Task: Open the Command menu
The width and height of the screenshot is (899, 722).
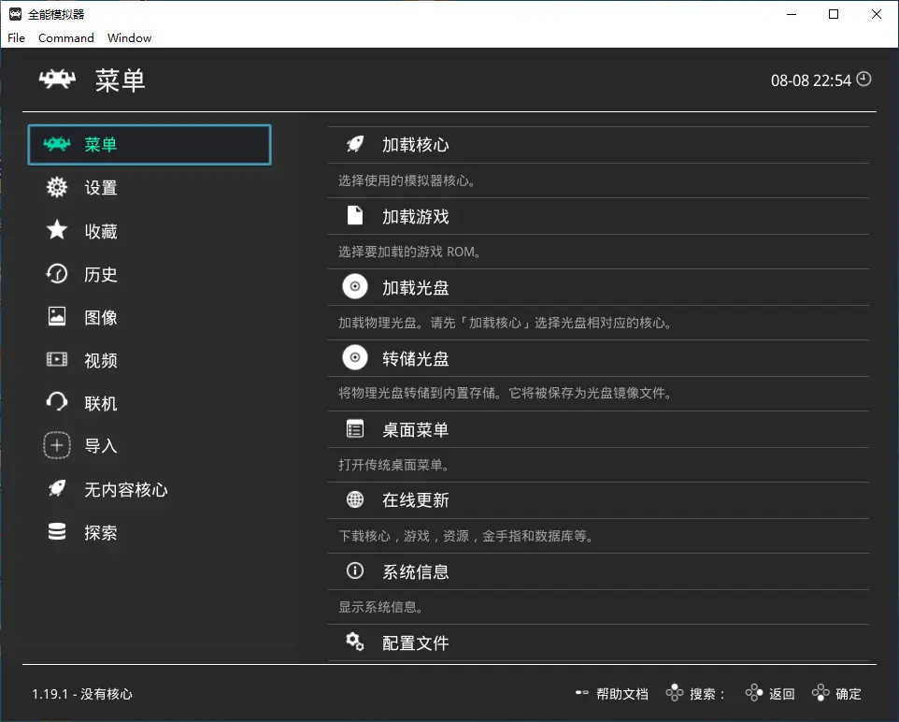Action: pyautogui.click(x=65, y=38)
